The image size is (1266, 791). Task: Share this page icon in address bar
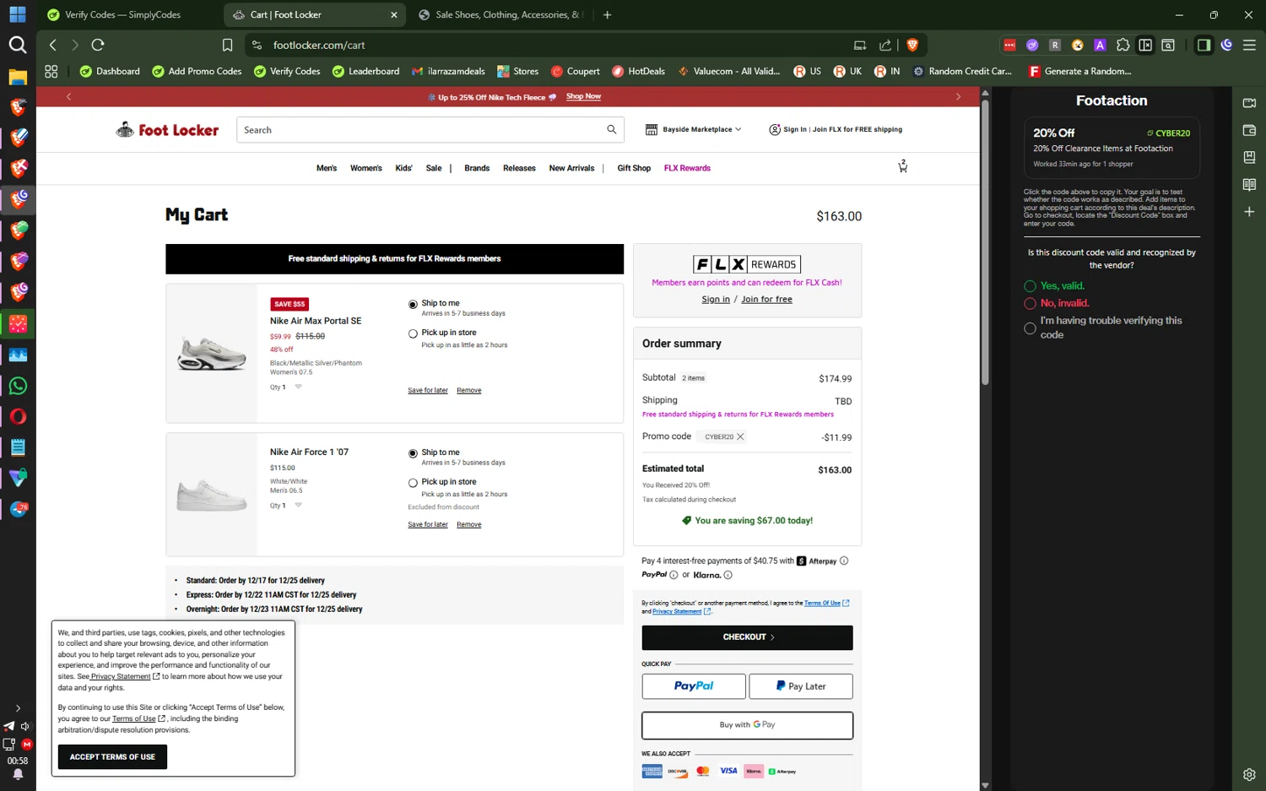coord(885,45)
